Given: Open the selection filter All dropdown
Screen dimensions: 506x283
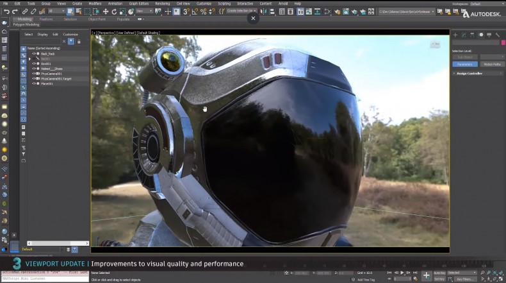Looking at the screenshot, I should [56, 12].
